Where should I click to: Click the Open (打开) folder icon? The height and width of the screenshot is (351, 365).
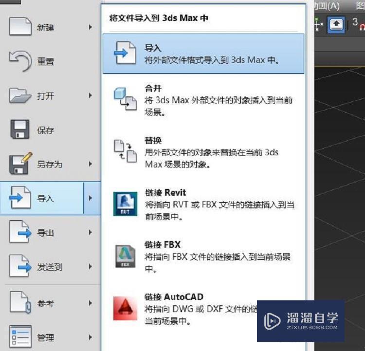[20, 95]
